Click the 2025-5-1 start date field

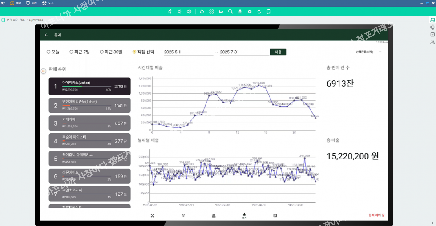coord(188,52)
